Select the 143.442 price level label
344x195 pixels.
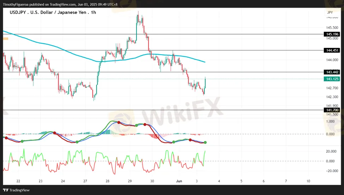click(332, 72)
